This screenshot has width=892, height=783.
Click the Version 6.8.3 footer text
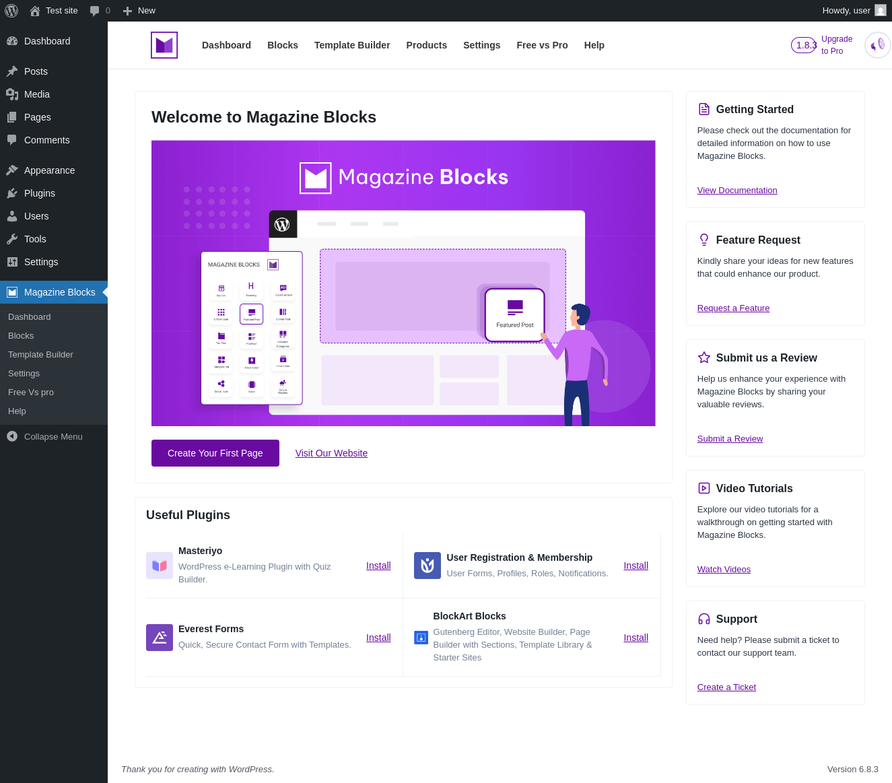[853, 770]
